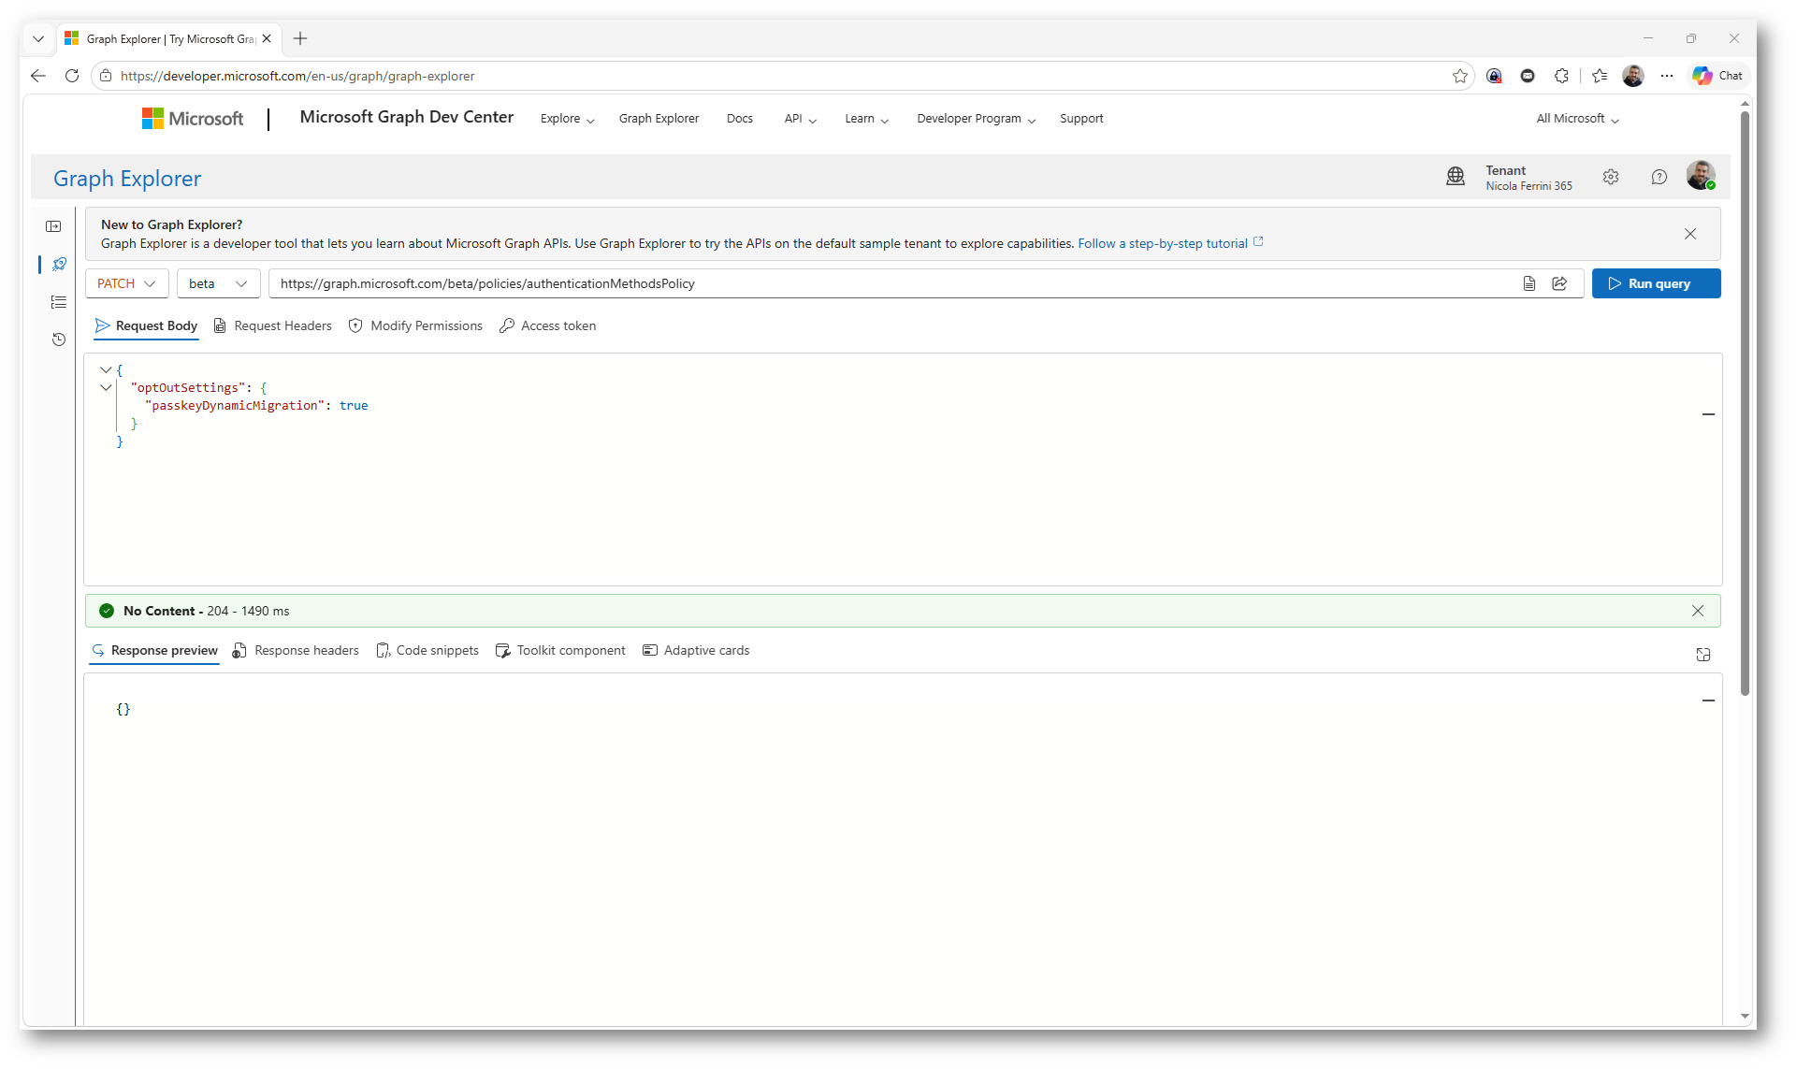The height and width of the screenshot is (1069, 1796).
Task: Open the Toolkit component tab
Action: [x=560, y=651]
